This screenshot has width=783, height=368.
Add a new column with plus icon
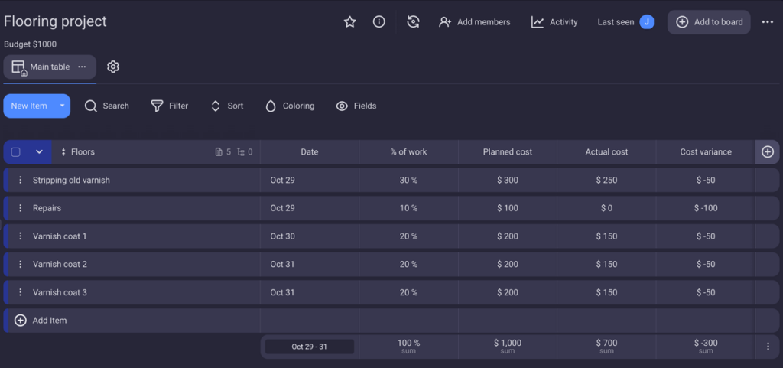pyautogui.click(x=768, y=151)
